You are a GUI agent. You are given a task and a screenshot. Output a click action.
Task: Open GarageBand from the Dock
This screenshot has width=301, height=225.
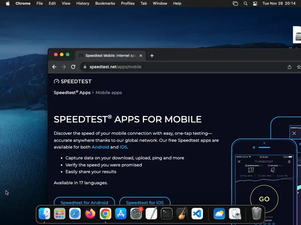[182, 213]
